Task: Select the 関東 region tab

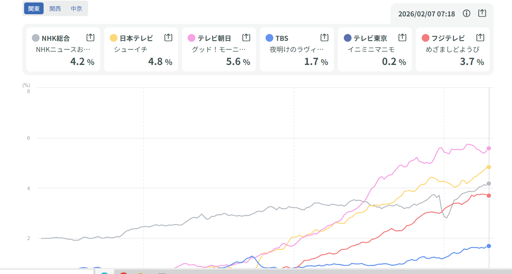Action: coord(34,9)
